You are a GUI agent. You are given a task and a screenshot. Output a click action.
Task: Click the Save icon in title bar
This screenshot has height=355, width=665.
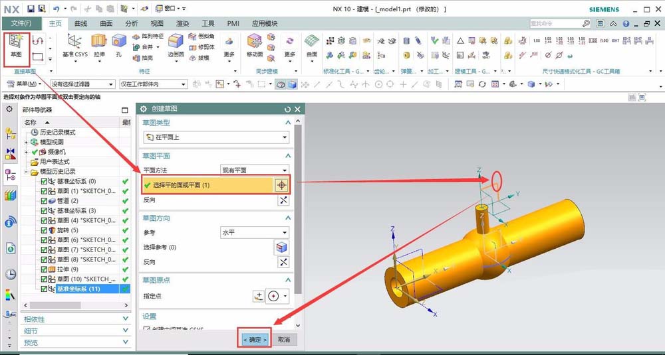[x=31, y=9]
